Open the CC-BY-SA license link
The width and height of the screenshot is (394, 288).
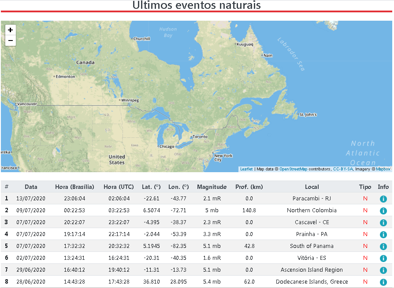coord(343,169)
